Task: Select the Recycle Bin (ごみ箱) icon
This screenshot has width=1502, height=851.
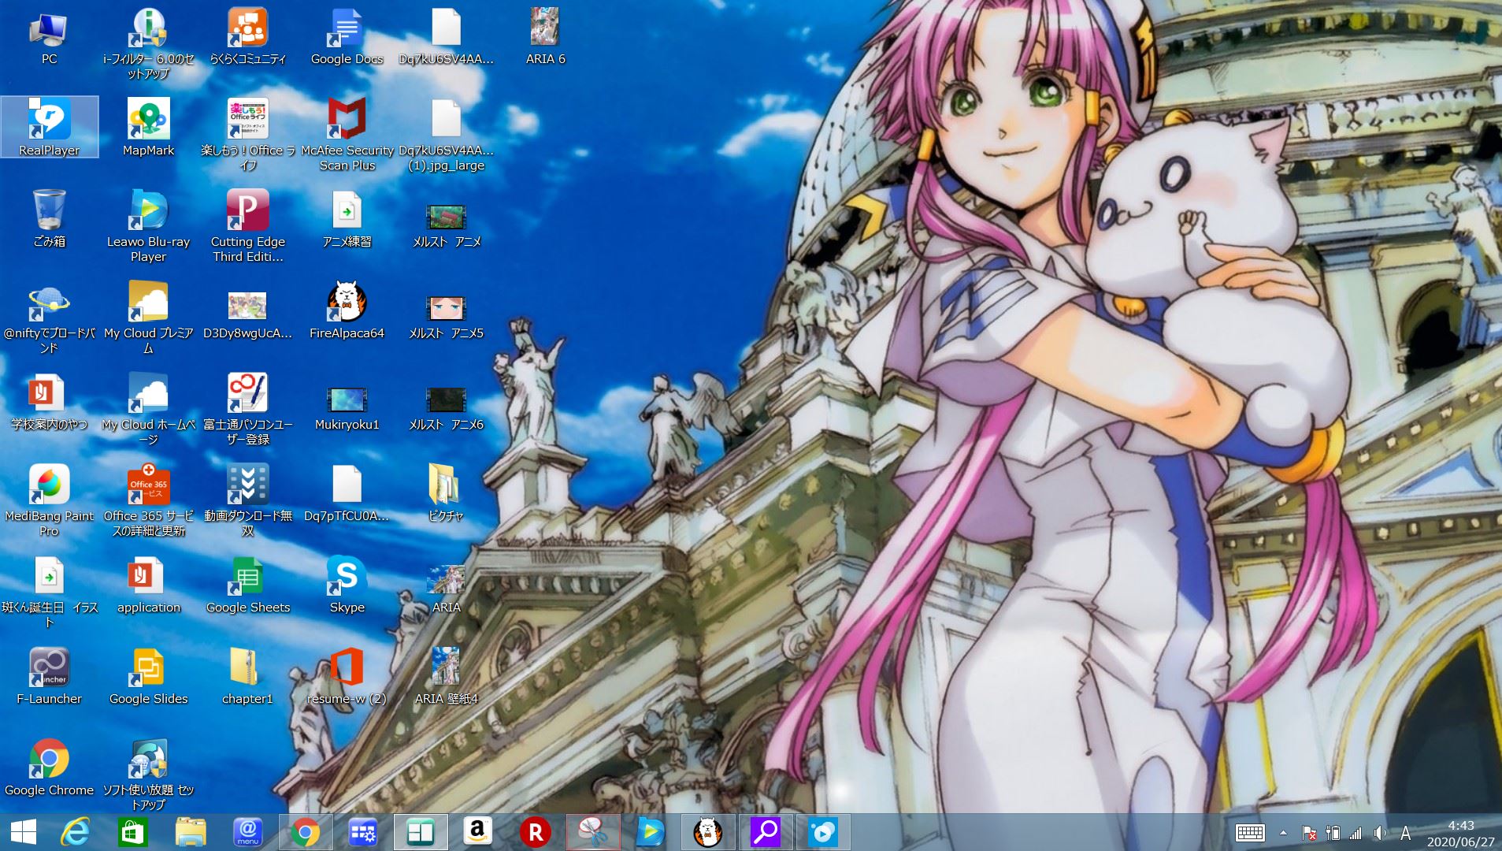Action: pos(49,219)
